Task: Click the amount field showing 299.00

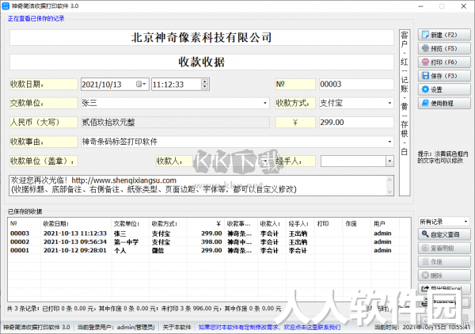Action: coord(356,123)
